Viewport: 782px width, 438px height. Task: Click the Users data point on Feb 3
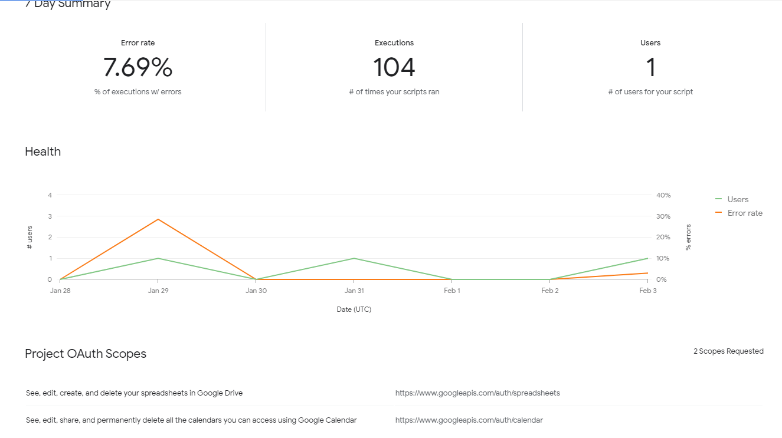[648, 258]
